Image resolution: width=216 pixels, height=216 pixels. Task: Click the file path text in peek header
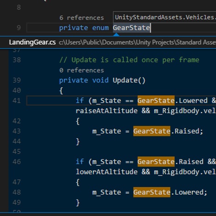137,42
